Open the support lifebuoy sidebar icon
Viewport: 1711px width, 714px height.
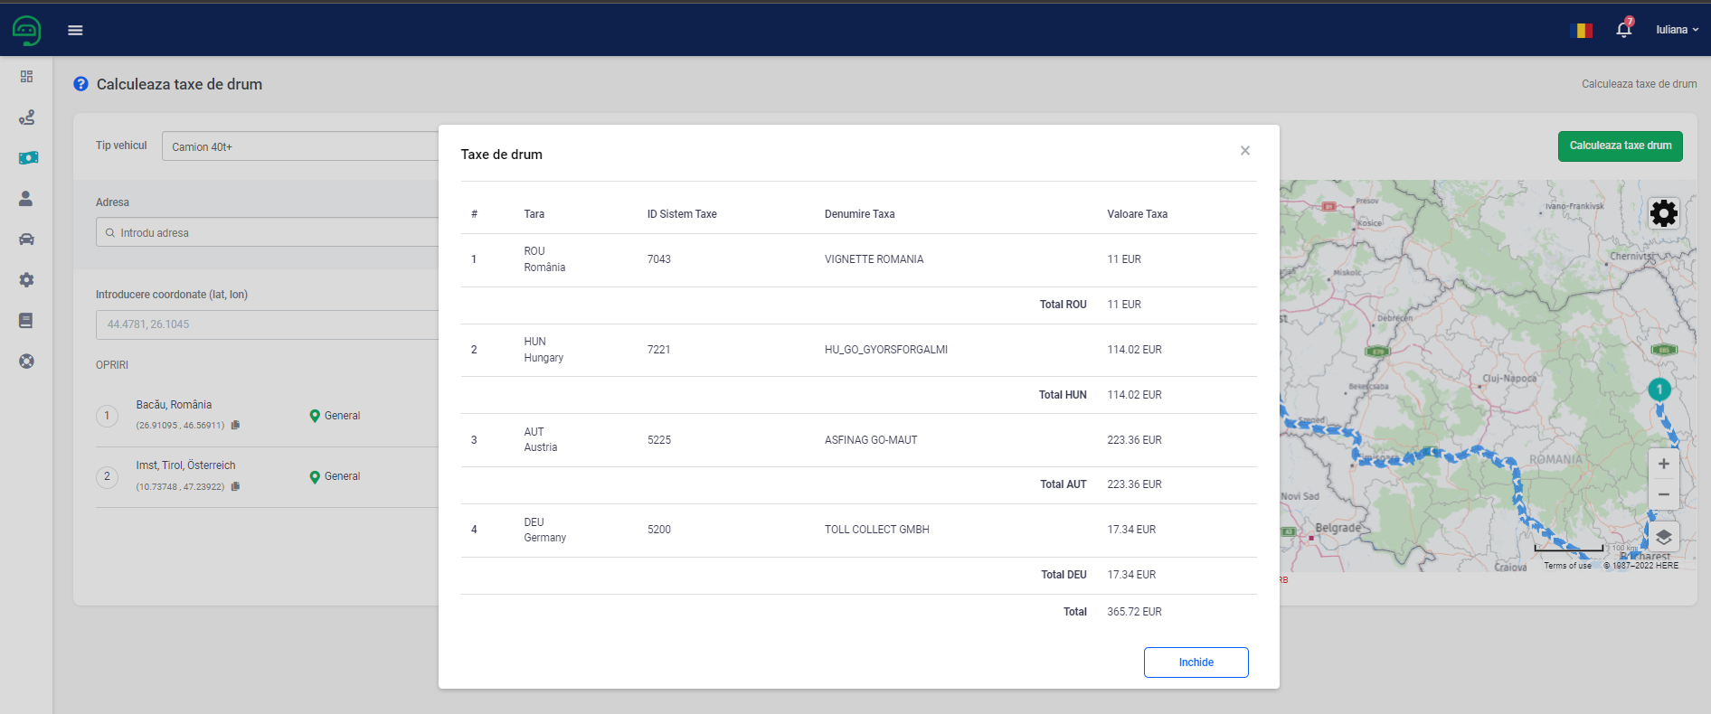pyautogui.click(x=26, y=362)
